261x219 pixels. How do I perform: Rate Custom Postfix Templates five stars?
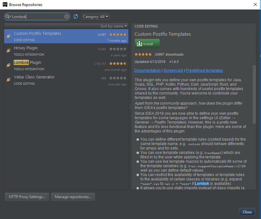coord(151,54)
